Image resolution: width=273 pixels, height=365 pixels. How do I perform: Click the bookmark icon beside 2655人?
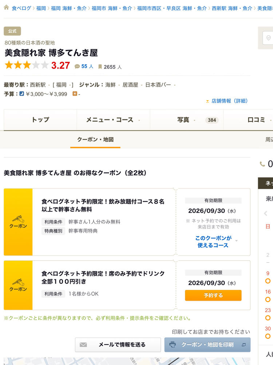point(100,67)
